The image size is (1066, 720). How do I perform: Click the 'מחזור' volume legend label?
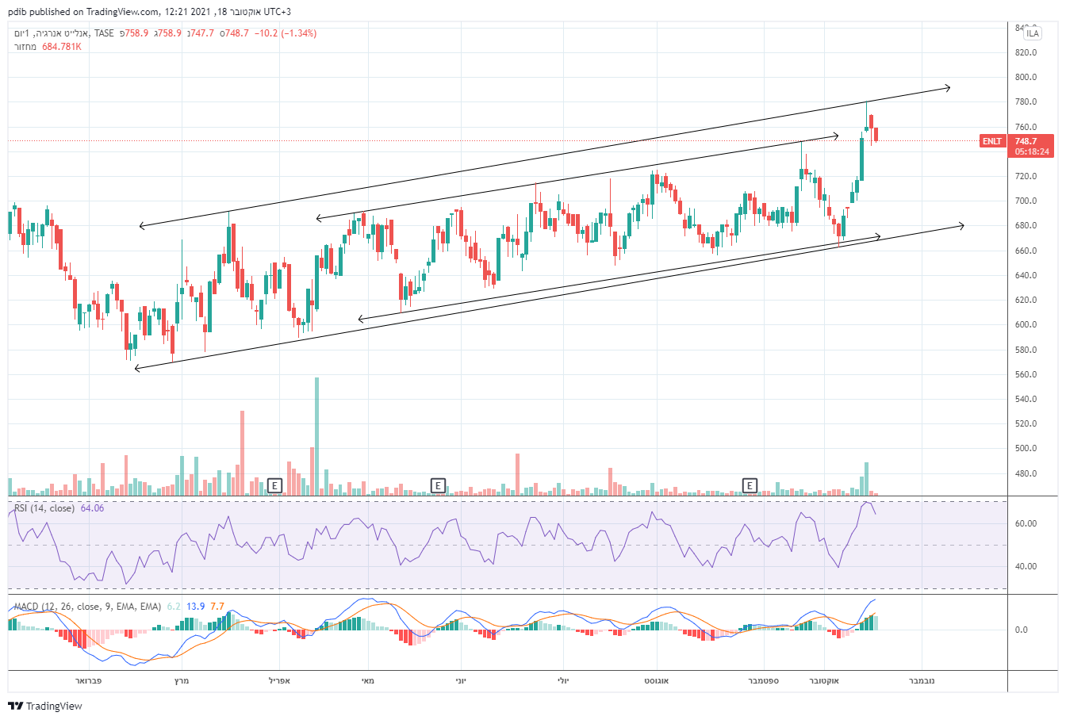(25, 47)
